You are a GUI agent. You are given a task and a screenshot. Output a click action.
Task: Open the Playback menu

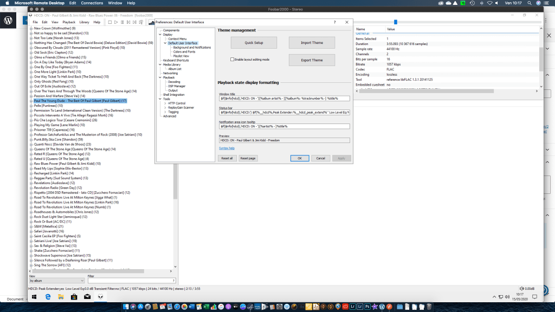(69, 22)
